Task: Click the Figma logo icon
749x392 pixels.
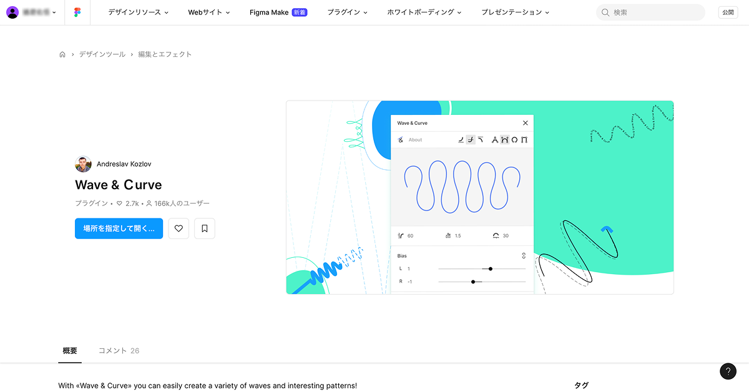Action: click(77, 12)
